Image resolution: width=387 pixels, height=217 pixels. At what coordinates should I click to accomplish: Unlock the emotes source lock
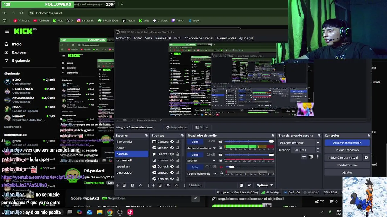(x=178, y=173)
